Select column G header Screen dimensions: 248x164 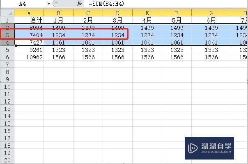pos(211,13)
